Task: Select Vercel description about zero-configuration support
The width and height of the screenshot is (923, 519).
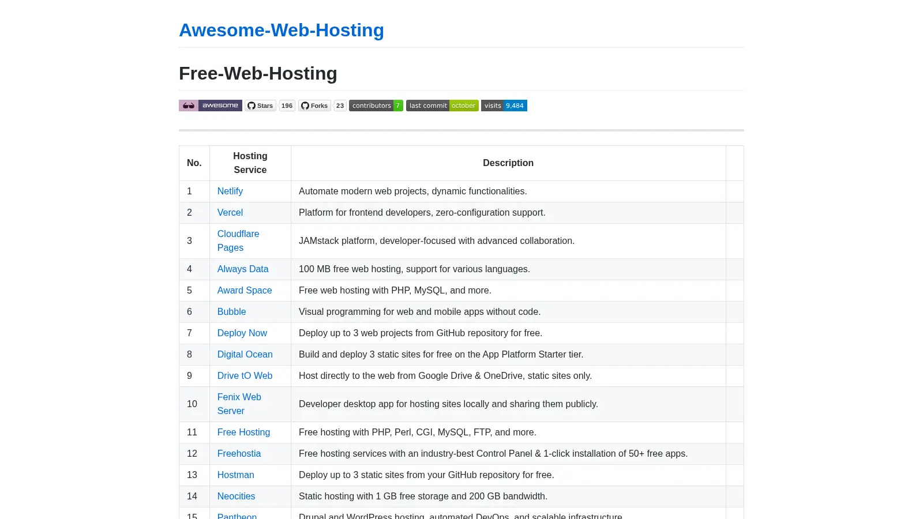Action: tap(422, 212)
